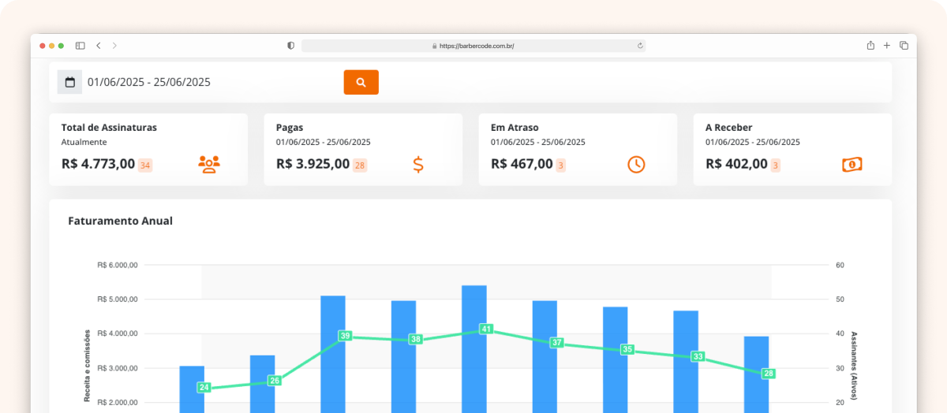
Task: Click the 3 badge in A Receber card
Action: click(x=775, y=166)
